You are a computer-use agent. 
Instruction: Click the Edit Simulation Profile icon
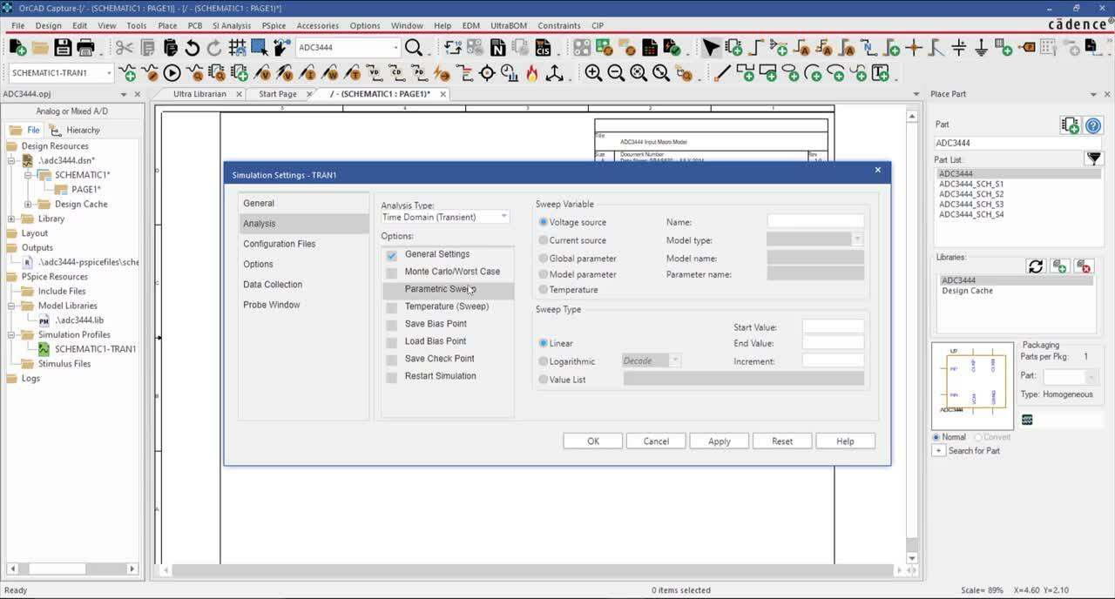point(150,73)
